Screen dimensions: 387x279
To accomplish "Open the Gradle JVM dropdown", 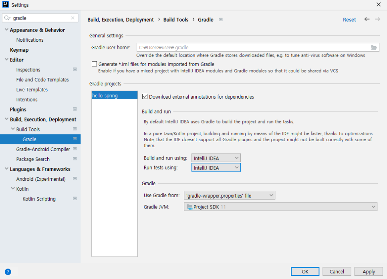I will [x=280, y=207].
